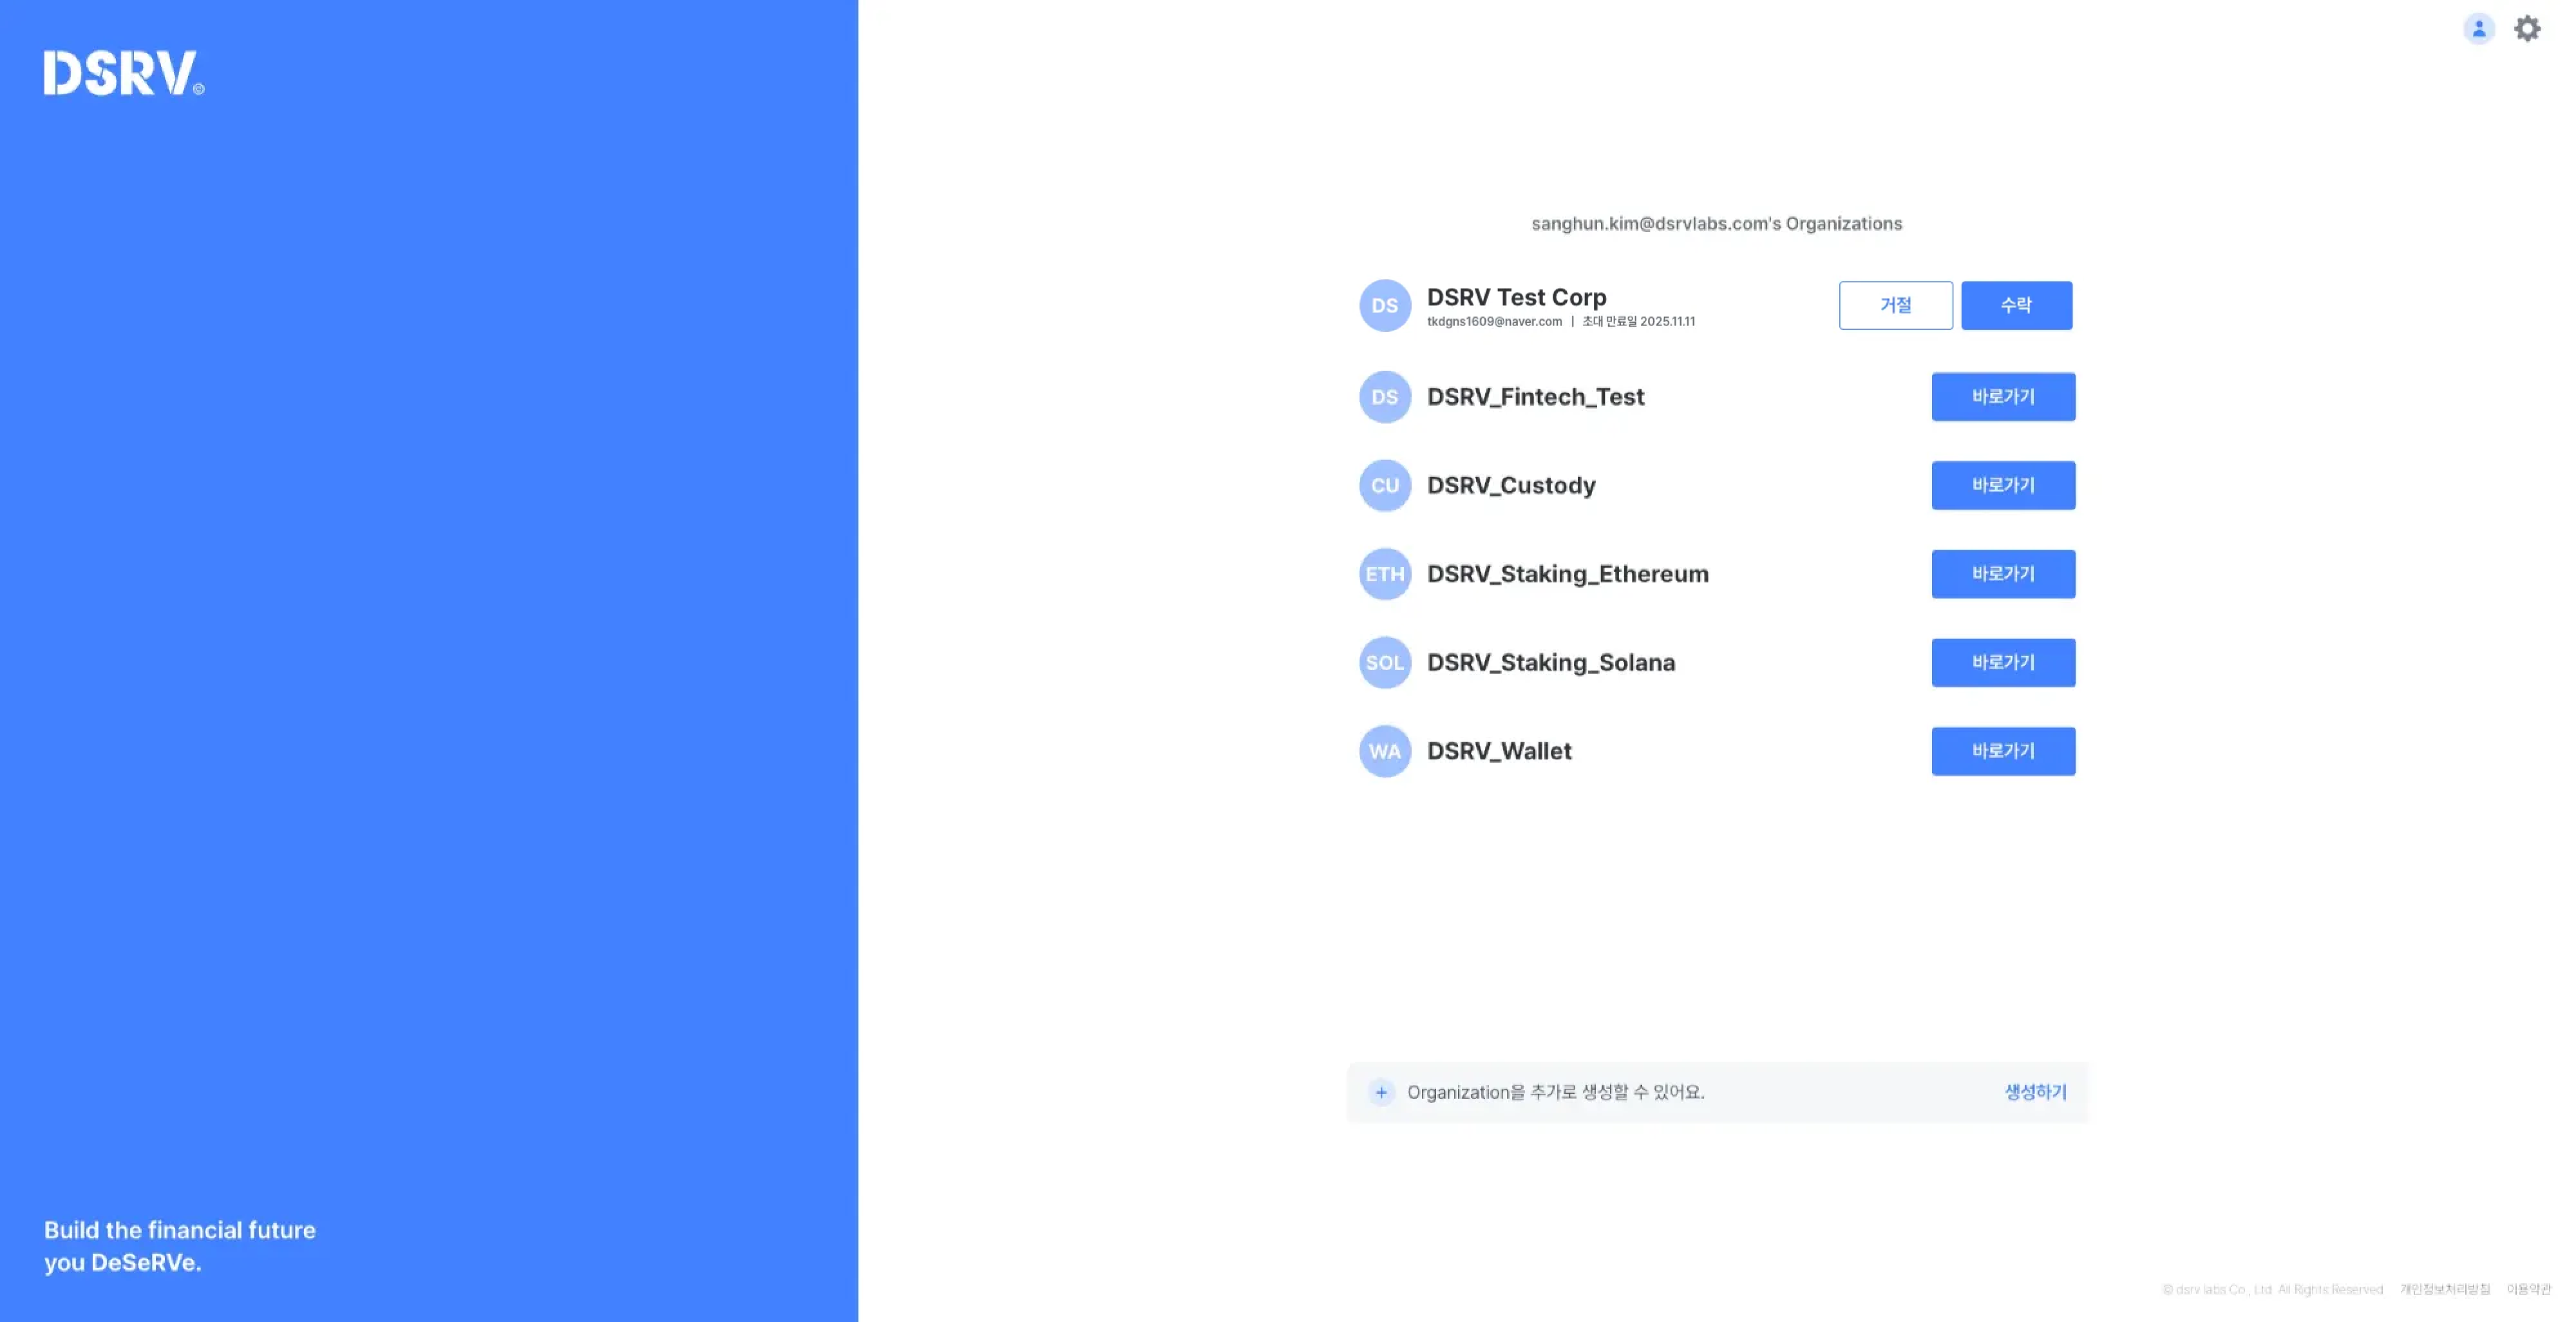Click the DS avatar for DSRV Test Corp
The height and width of the screenshot is (1322, 2576).
tap(1384, 305)
